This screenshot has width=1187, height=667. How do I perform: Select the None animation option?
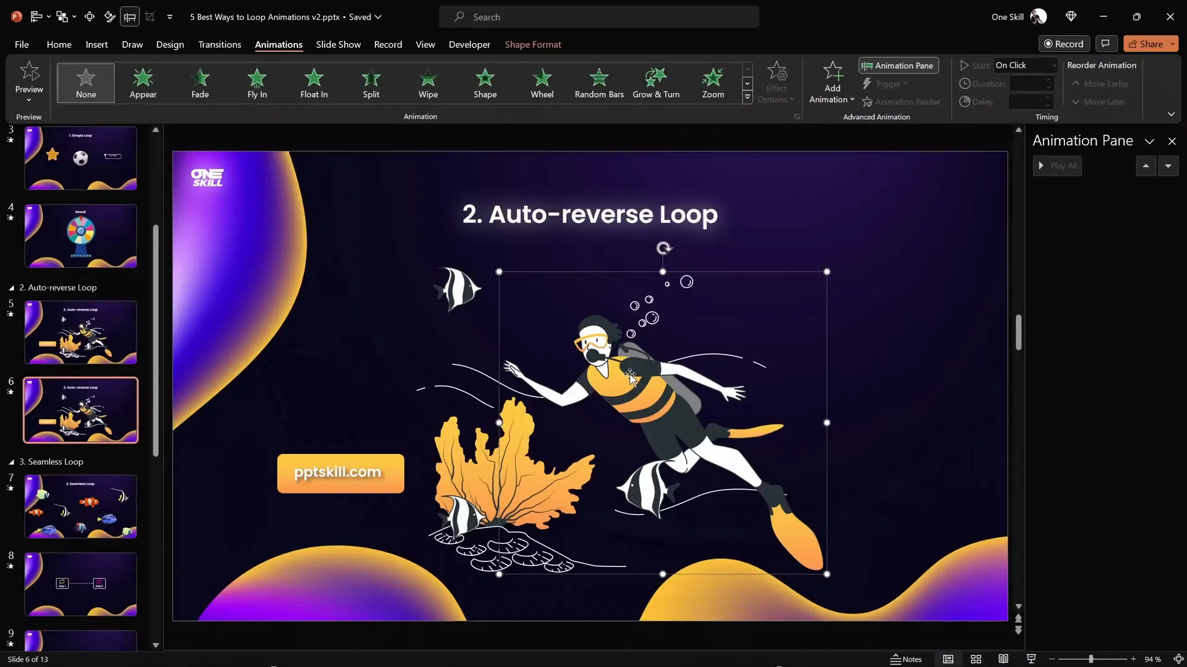pyautogui.click(x=86, y=83)
